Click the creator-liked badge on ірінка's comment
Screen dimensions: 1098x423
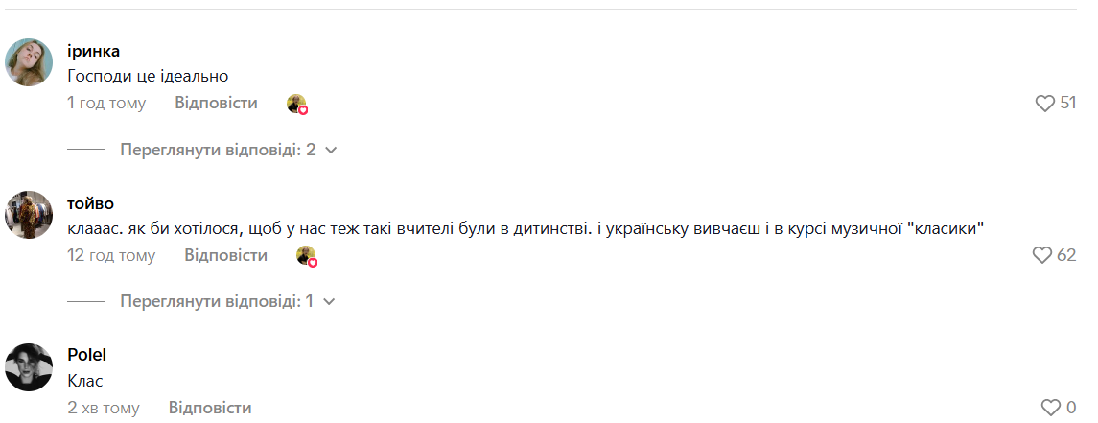click(x=297, y=105)
